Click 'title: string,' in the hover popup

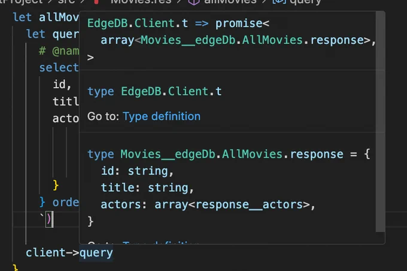click(147, 188)
